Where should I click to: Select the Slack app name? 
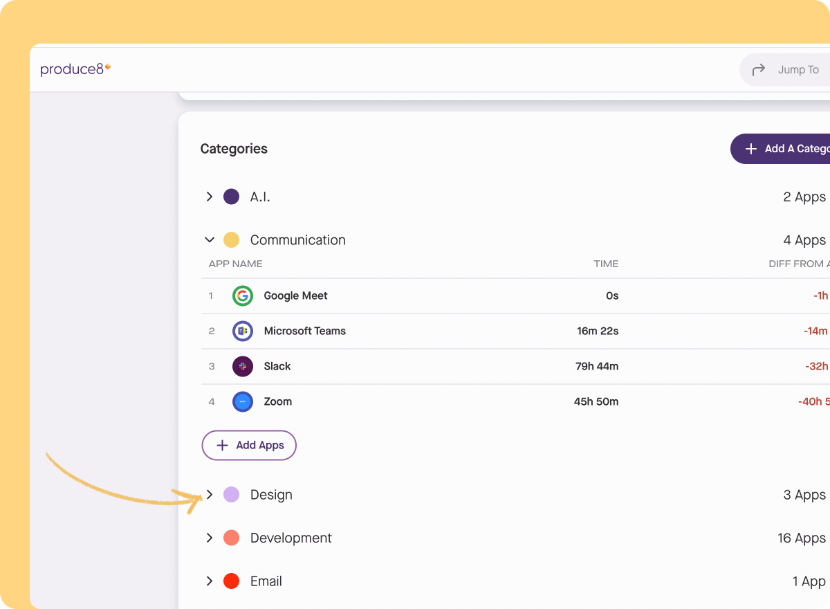[x=277, y=367]
